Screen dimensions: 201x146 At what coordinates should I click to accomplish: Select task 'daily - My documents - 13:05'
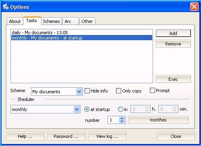coord(82,33)
